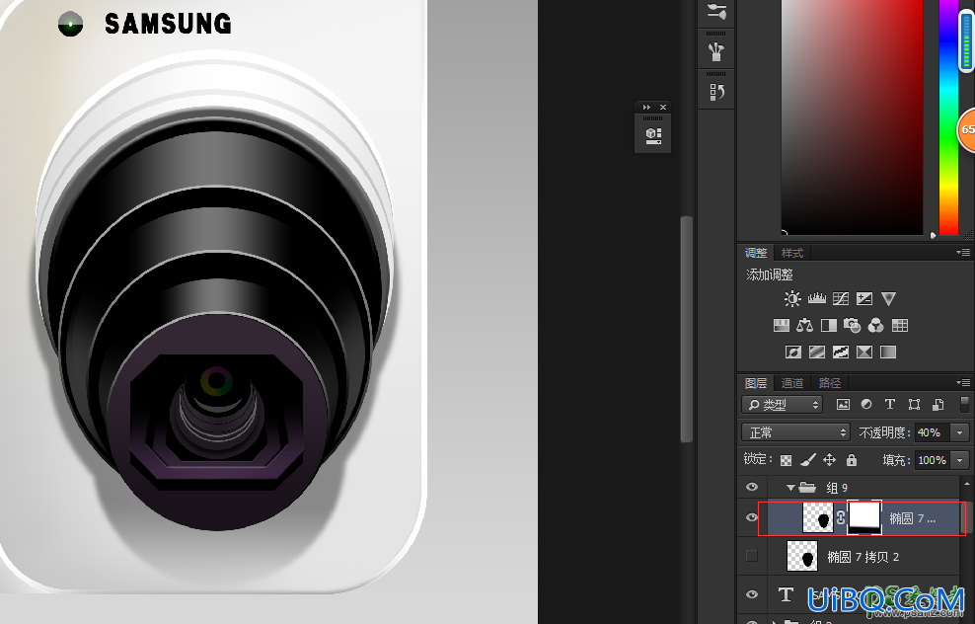
Task: Open the layer filter 类型 dropdown
Action: pyautogui.click(x=783, y=405)
